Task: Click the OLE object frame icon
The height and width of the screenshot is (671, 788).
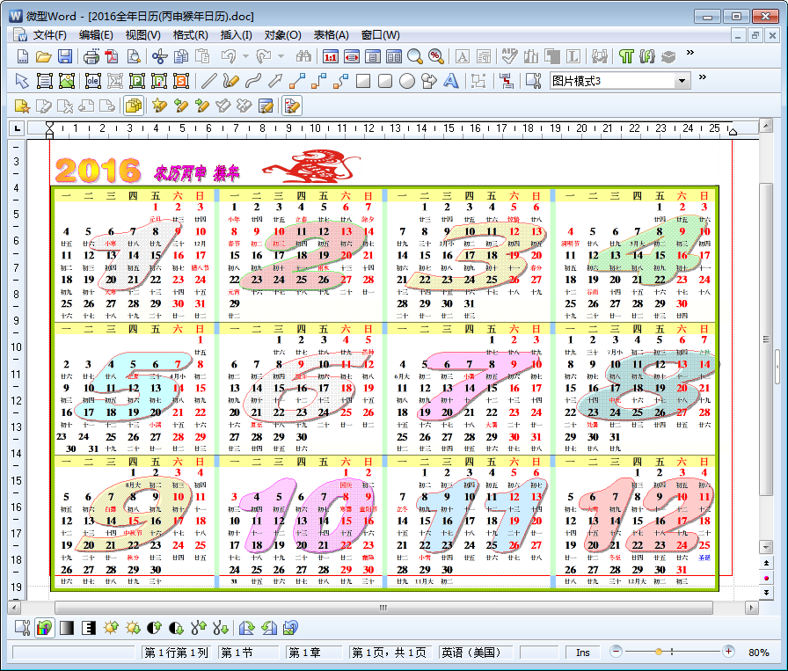Action: tap(92, 81)
